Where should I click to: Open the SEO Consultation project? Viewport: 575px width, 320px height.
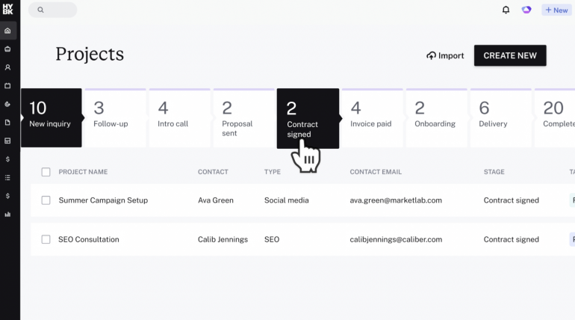89,240
